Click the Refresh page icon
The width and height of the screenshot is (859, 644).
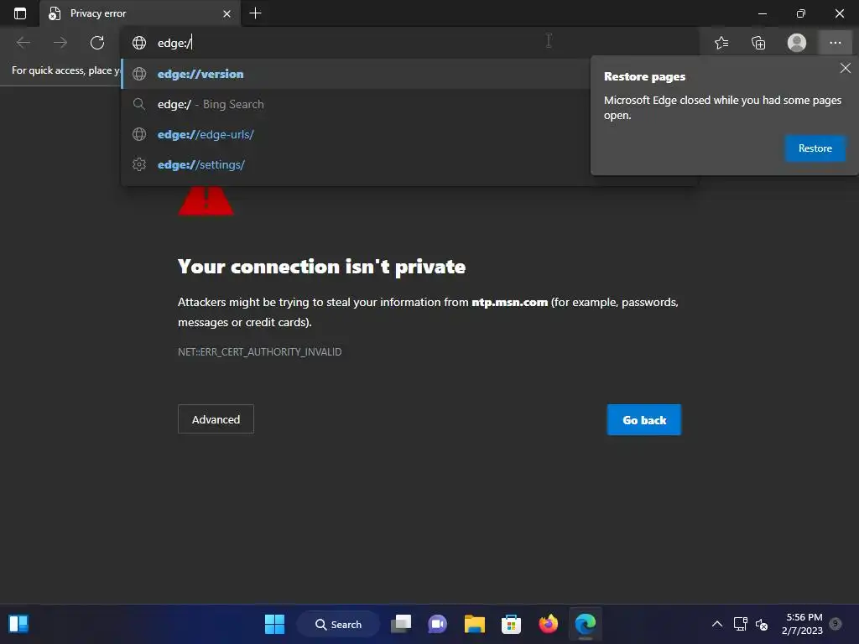tap(97, 42)
